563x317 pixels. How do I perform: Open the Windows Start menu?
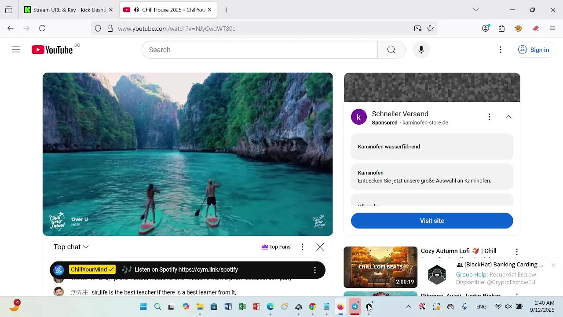pos(143,306)
